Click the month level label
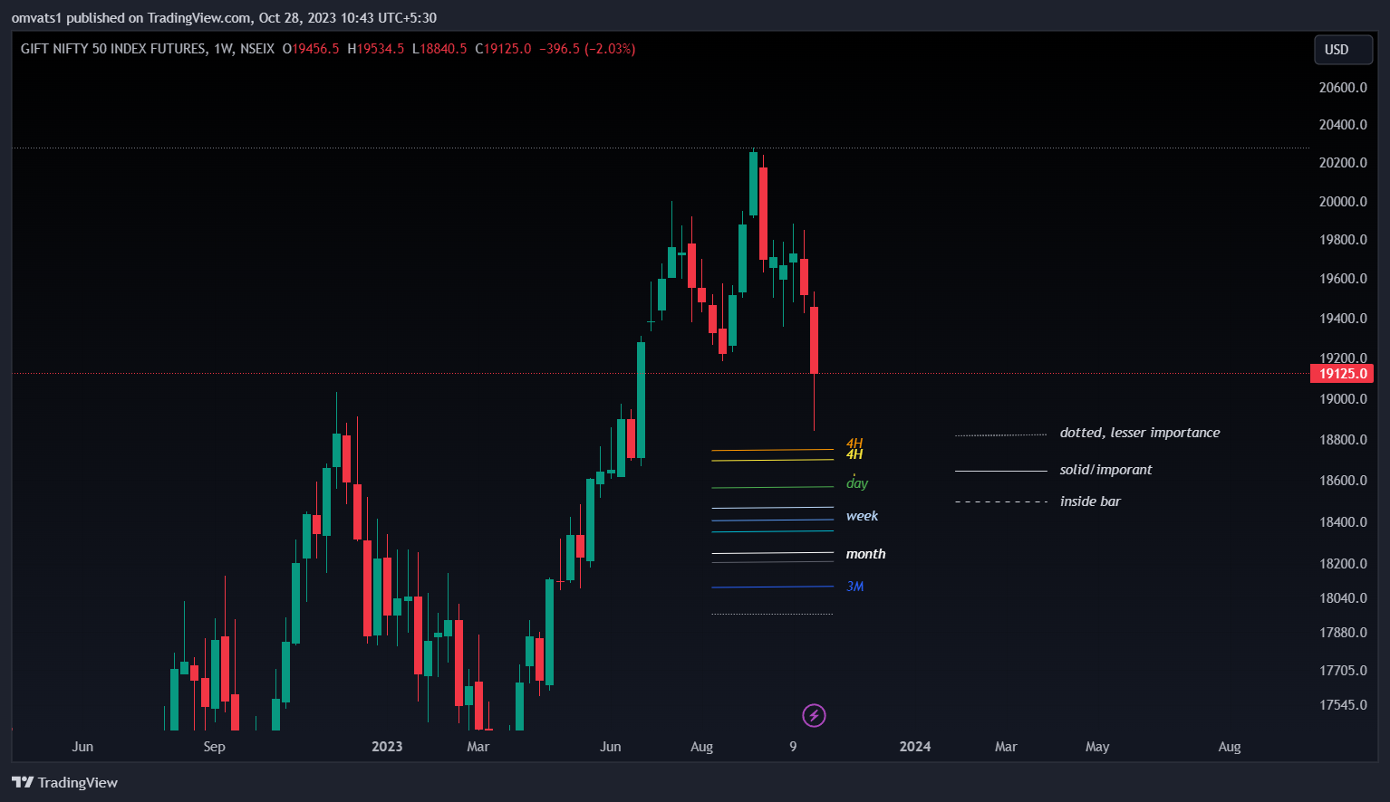Viewport: 1390px width, 802px height. pos(865,554)
